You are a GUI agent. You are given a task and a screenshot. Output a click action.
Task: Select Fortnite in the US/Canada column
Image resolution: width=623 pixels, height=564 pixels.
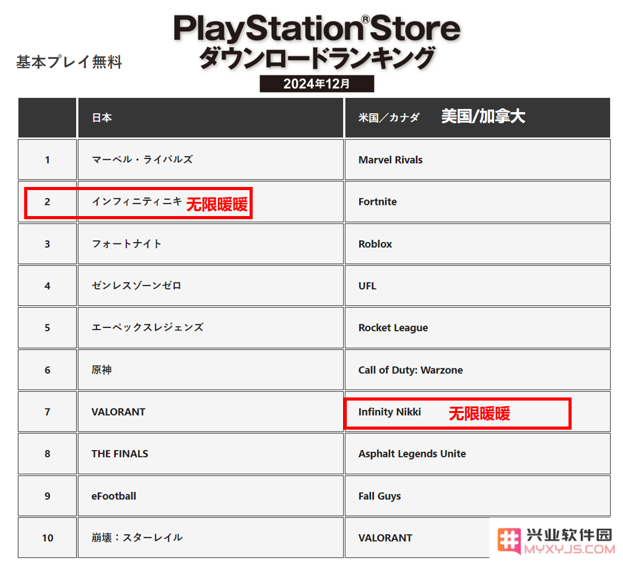click(x=378, y=202)
